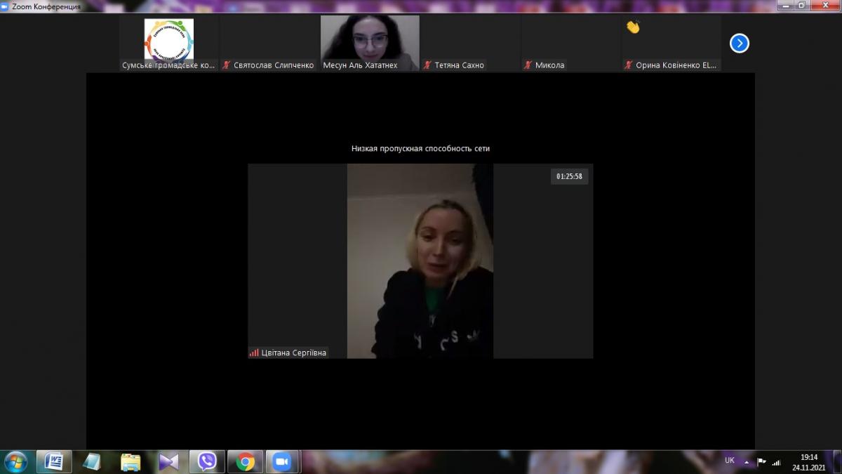This screenshot has height=474, width=842.
Task: Launch Google Chrome from the taskbar
Action: click(245, 461)
